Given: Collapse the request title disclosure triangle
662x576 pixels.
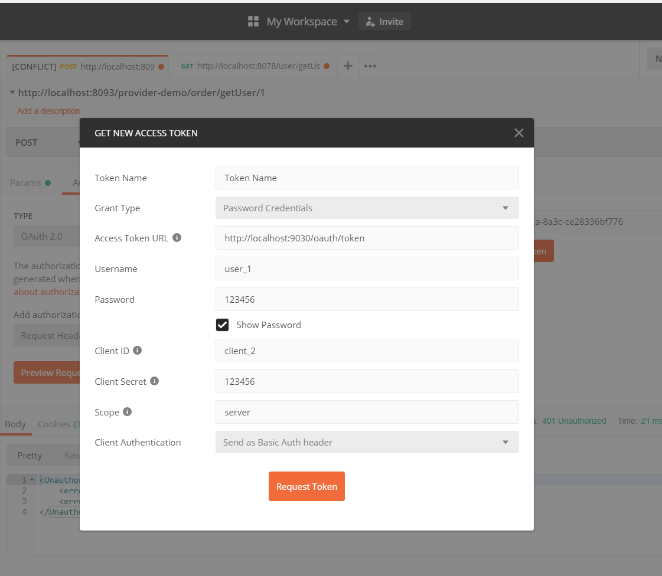Looking at the screenshot, I should [12, 93].
